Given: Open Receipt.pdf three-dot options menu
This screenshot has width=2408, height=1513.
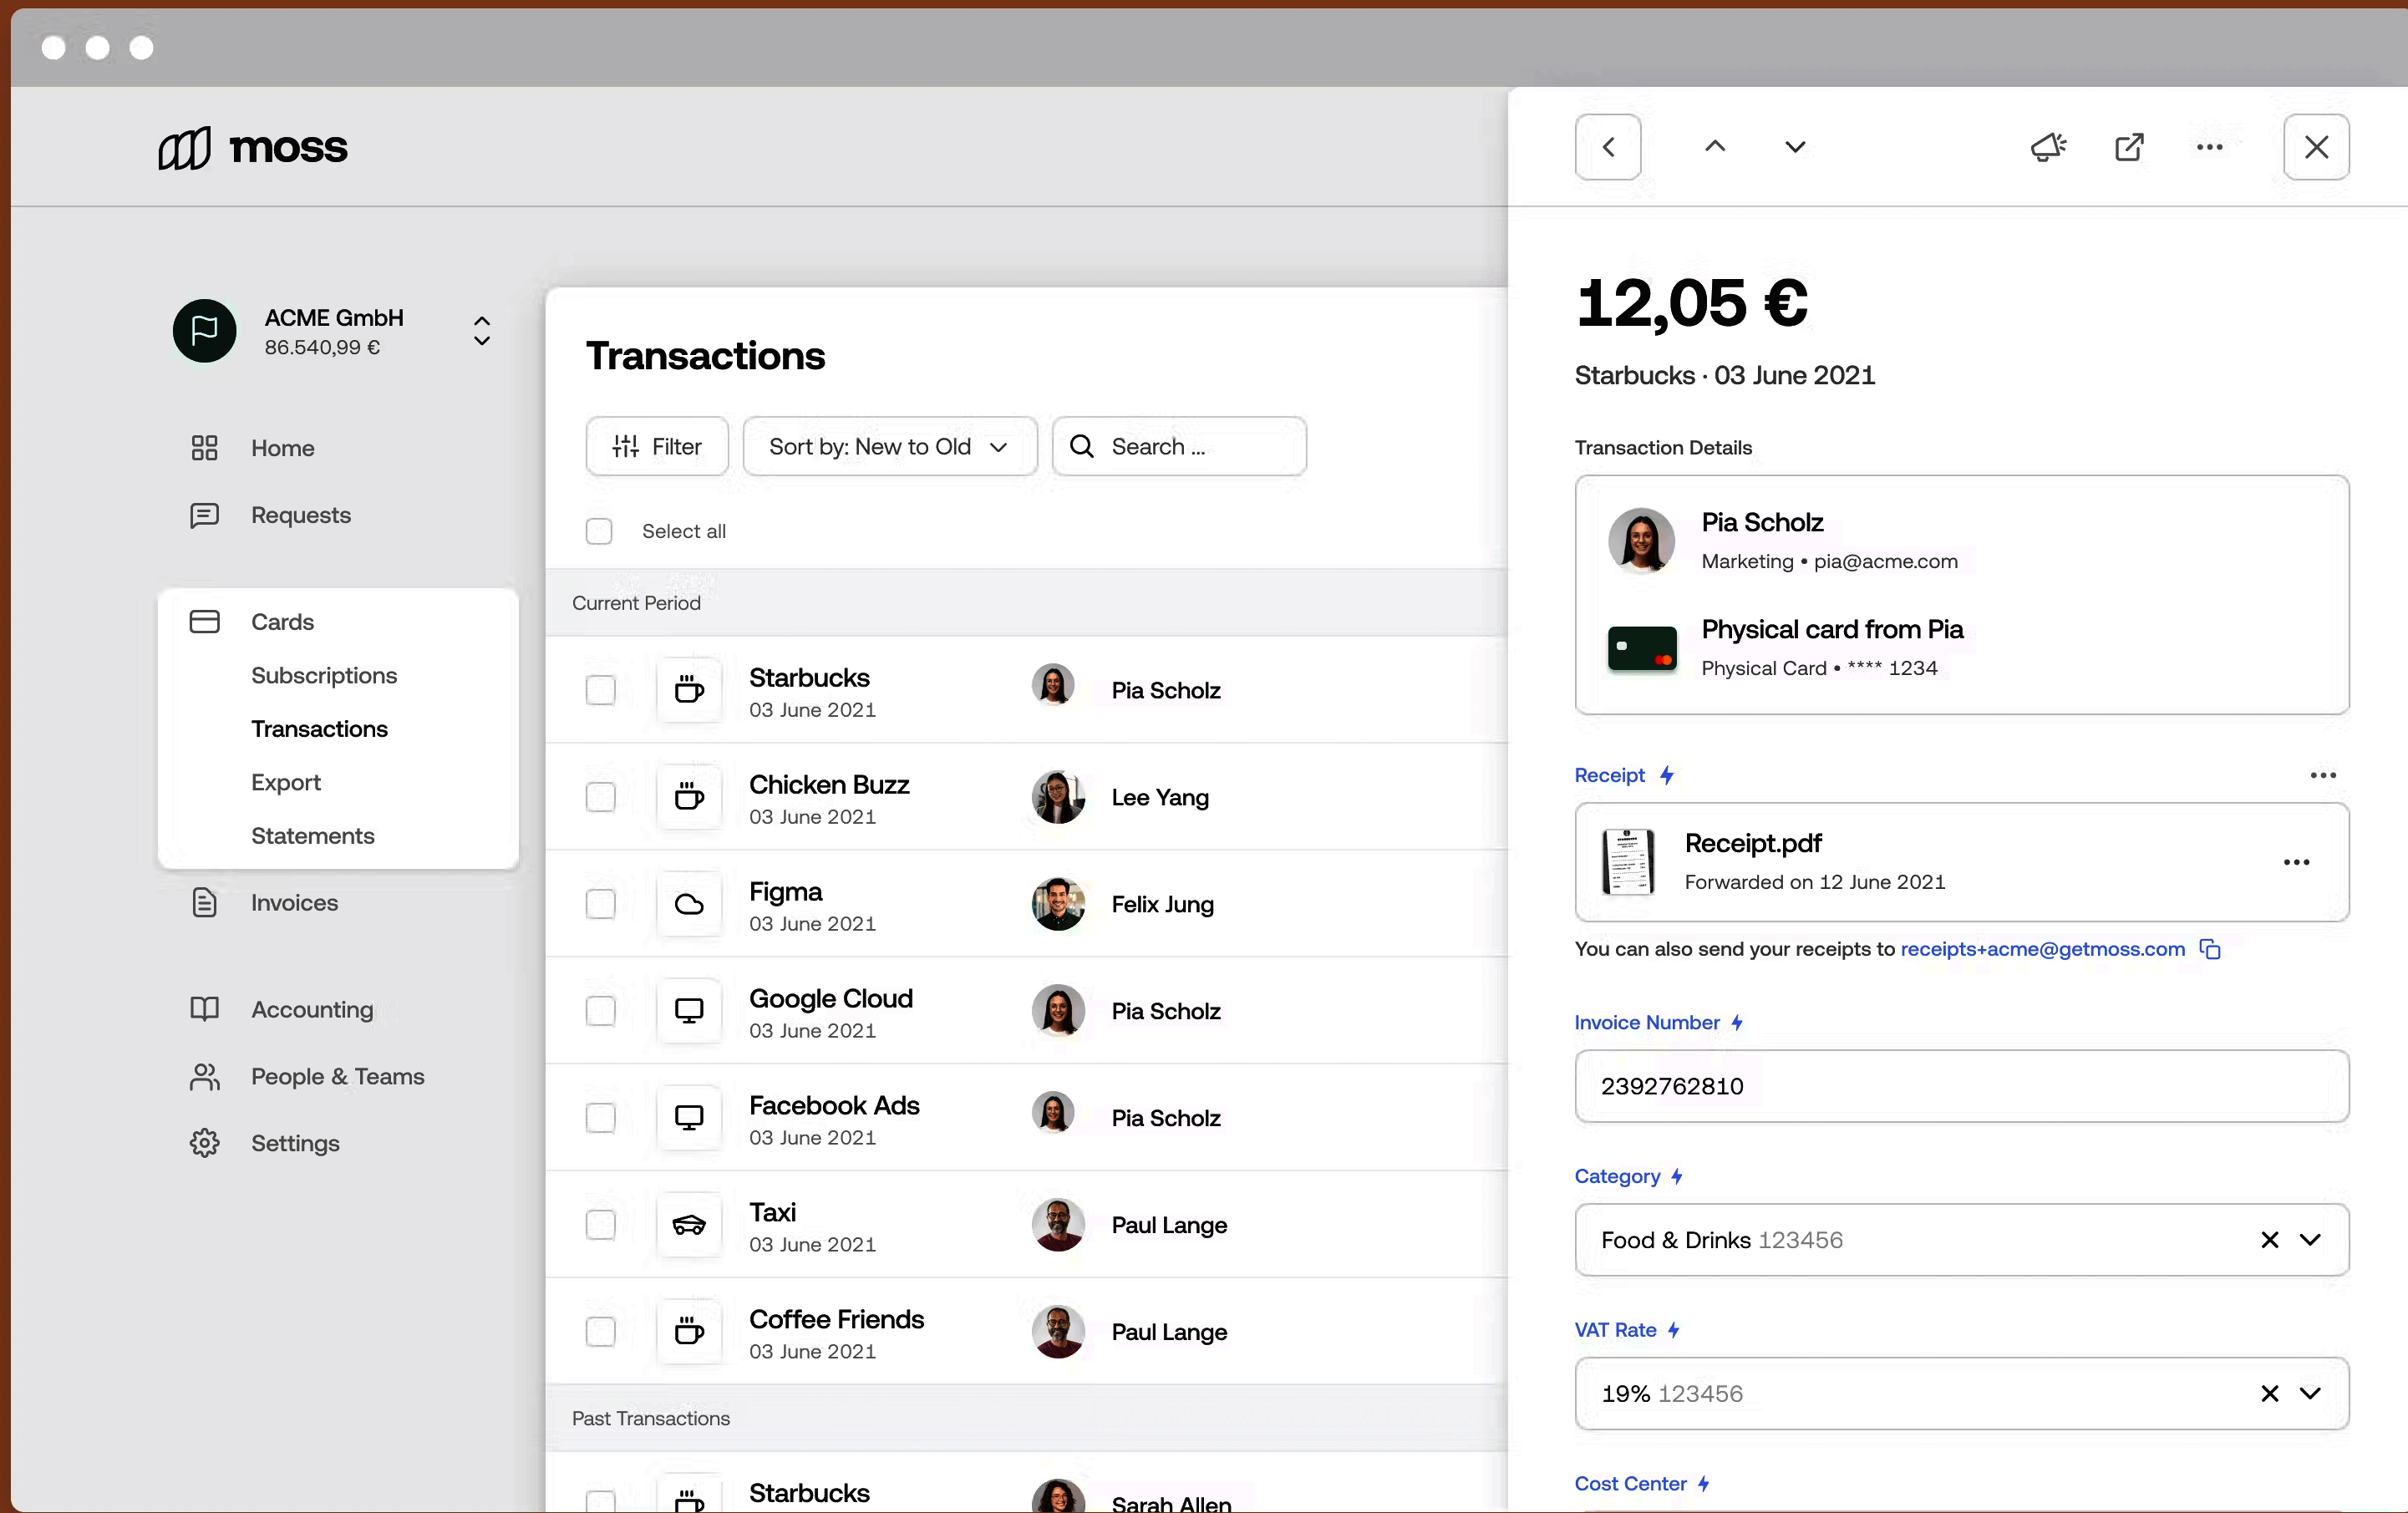Looking at the screenshot, I should [x=2296, y=862].
